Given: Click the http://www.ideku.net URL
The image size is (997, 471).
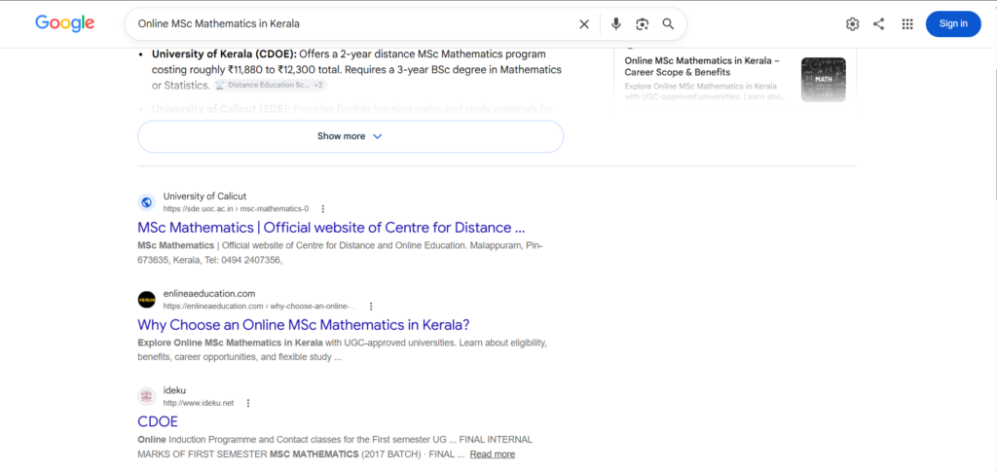Looking at the screenshot, I should [x=199, y=403].
